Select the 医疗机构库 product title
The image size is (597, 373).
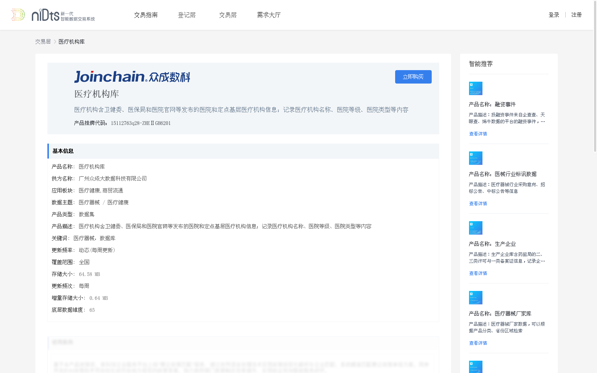[97, 94]
